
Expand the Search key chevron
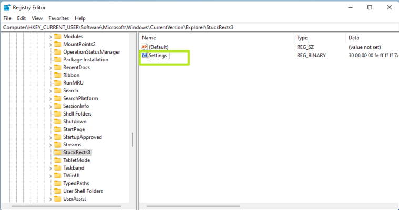[x=51, y=91]
